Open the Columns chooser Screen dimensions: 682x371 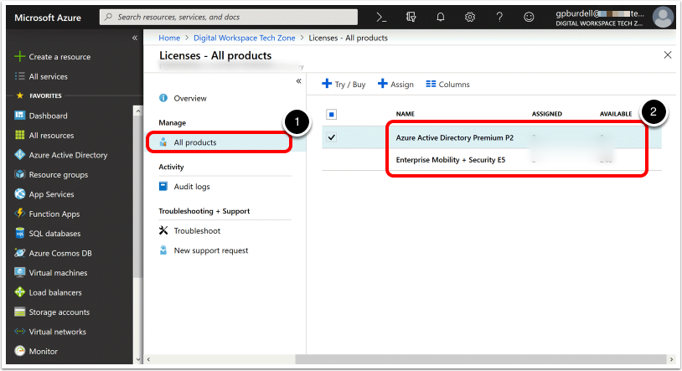click(447, 84)
